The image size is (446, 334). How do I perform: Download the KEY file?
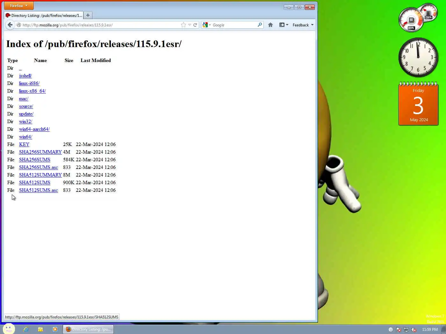pos(24,144)
